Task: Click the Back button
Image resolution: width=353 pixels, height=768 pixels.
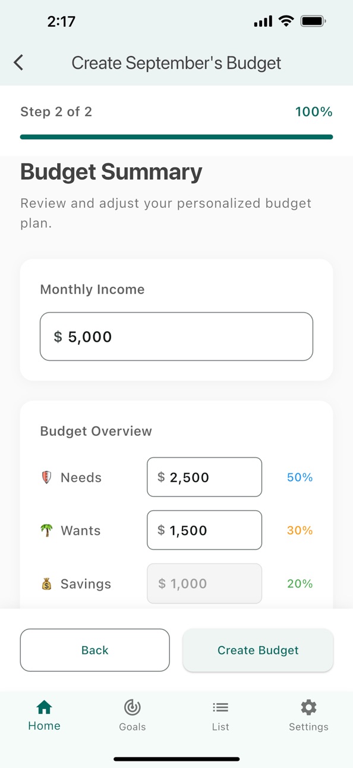Action: point(95,650)
